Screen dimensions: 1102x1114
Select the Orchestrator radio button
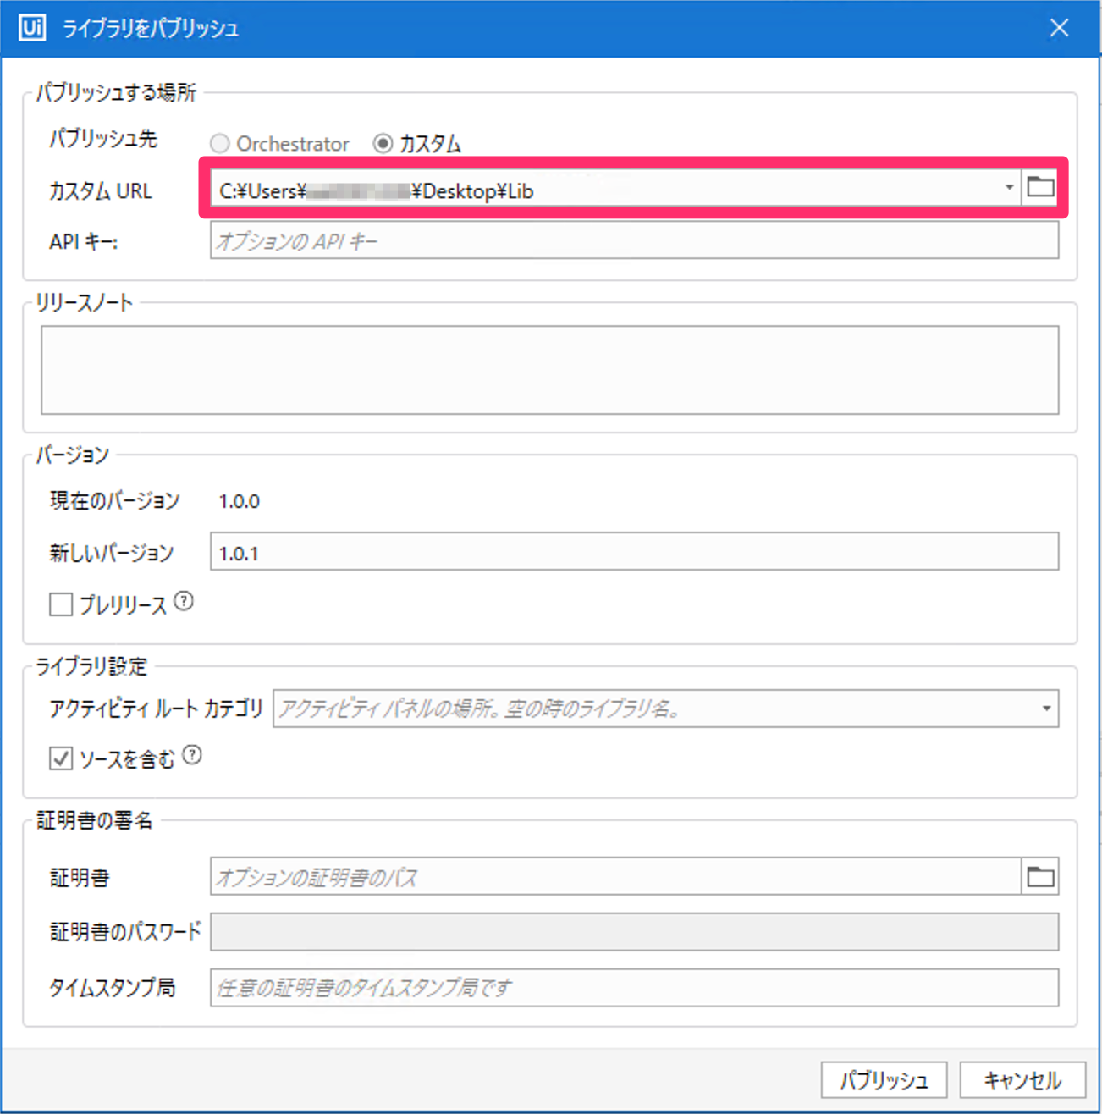(220, 144)
